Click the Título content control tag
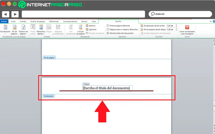 (86, 84)
